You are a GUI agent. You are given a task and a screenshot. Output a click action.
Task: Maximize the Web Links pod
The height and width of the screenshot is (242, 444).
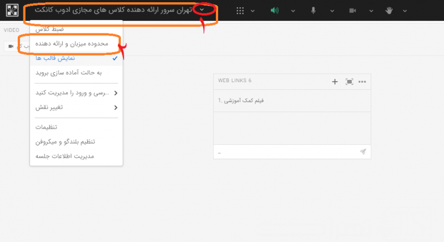tap(349, 82)
